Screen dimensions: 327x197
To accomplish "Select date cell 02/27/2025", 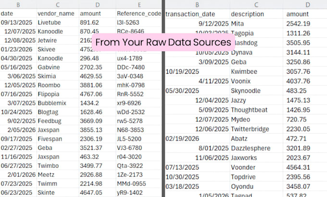I will (18, 148).
